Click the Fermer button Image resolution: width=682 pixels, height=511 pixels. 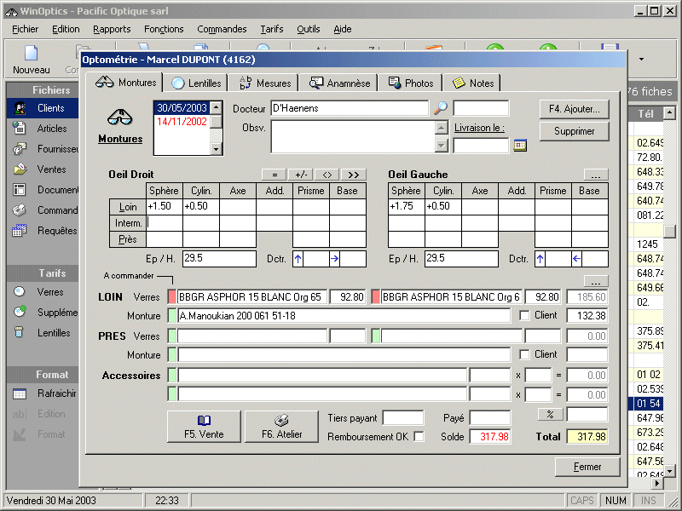pyautogui.click(x=587, y=467)
